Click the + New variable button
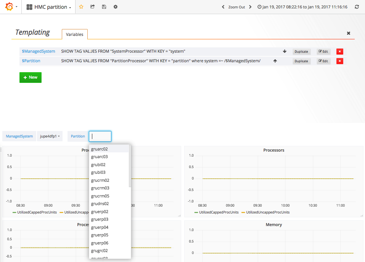This screenshot has width=365, height=262. pos(30,77)
